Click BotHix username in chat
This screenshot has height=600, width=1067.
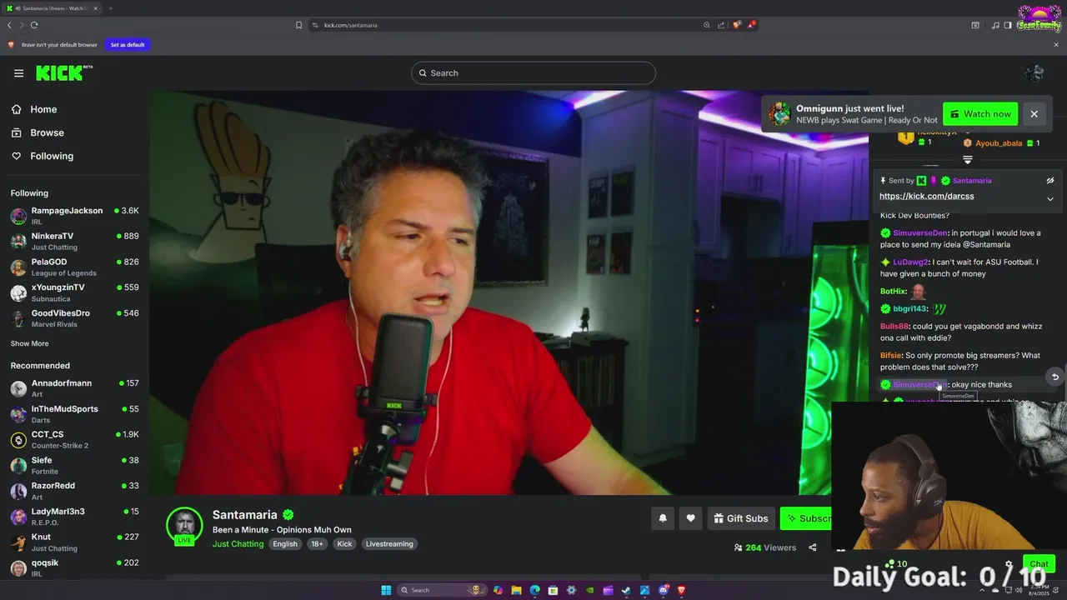893,292
